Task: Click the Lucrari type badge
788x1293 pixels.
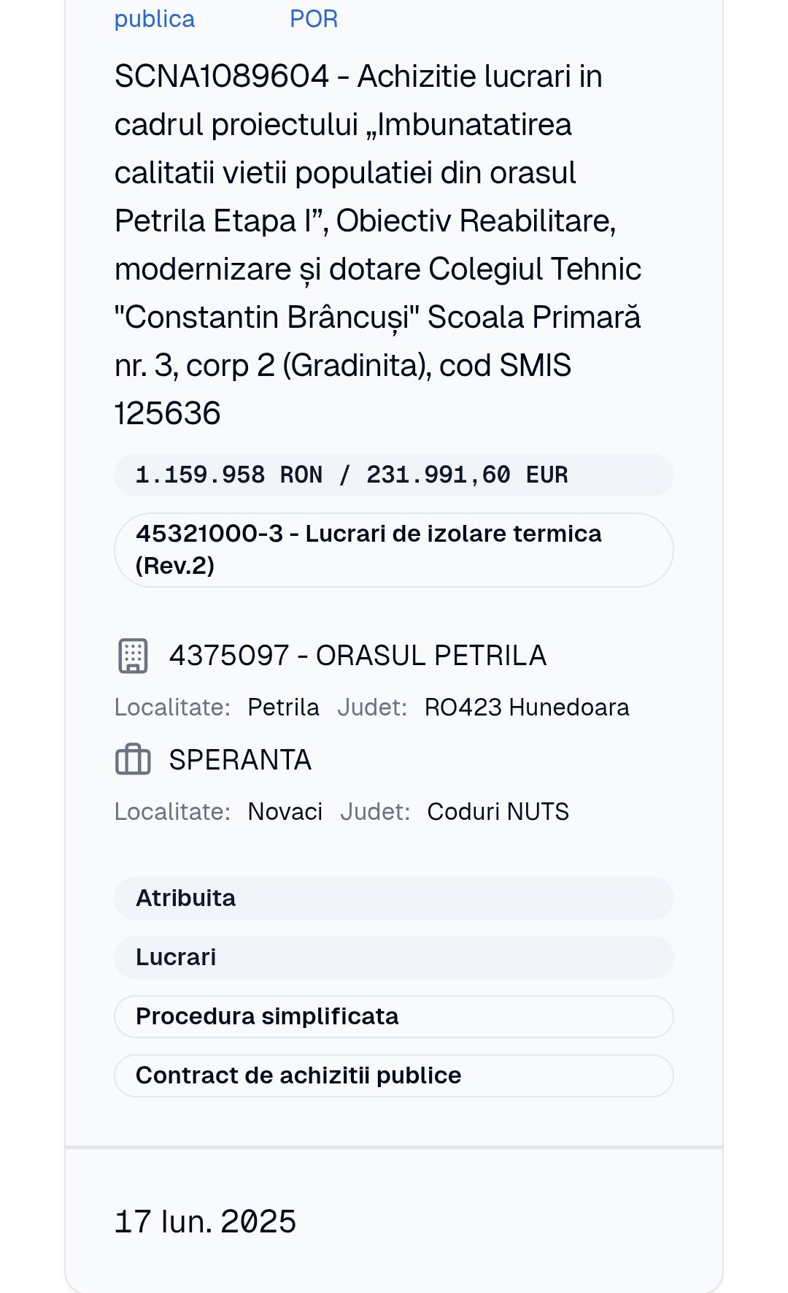Action: coord(394,957)
